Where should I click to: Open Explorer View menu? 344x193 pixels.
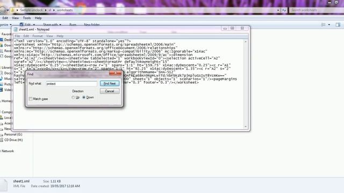tap(15, 18)
